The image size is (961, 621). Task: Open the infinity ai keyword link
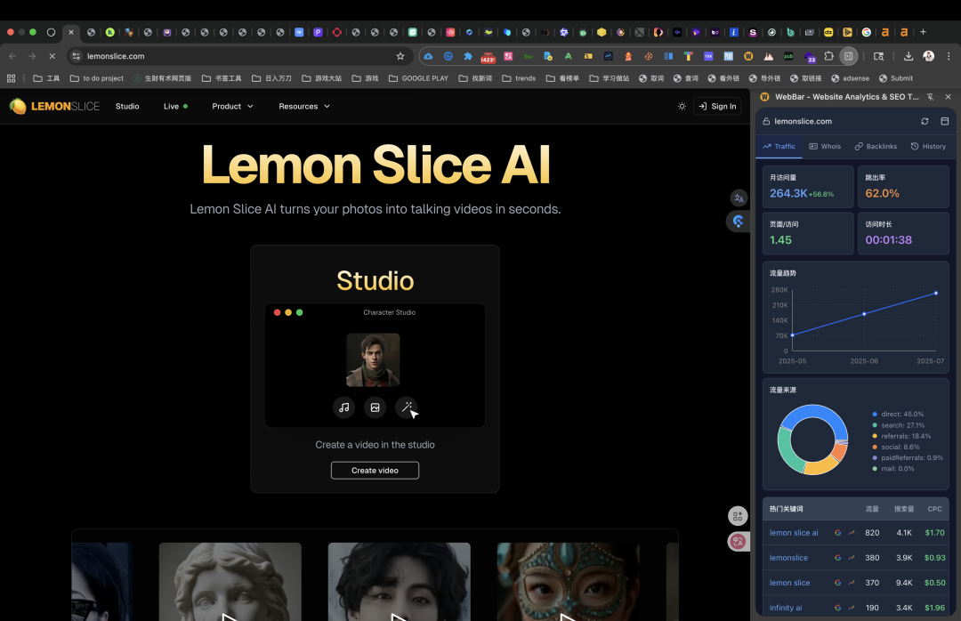[786, 608]
